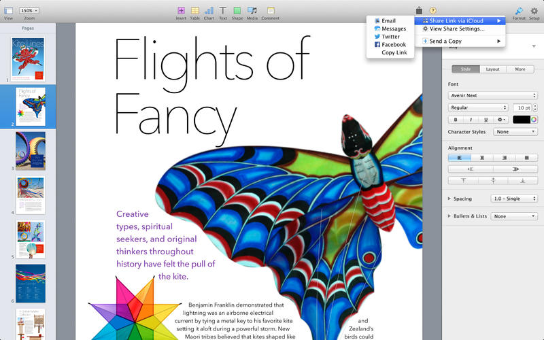Open the Character Styles dropdown
544x340 pixels.
pyautogui.click(x=515, y=132)
